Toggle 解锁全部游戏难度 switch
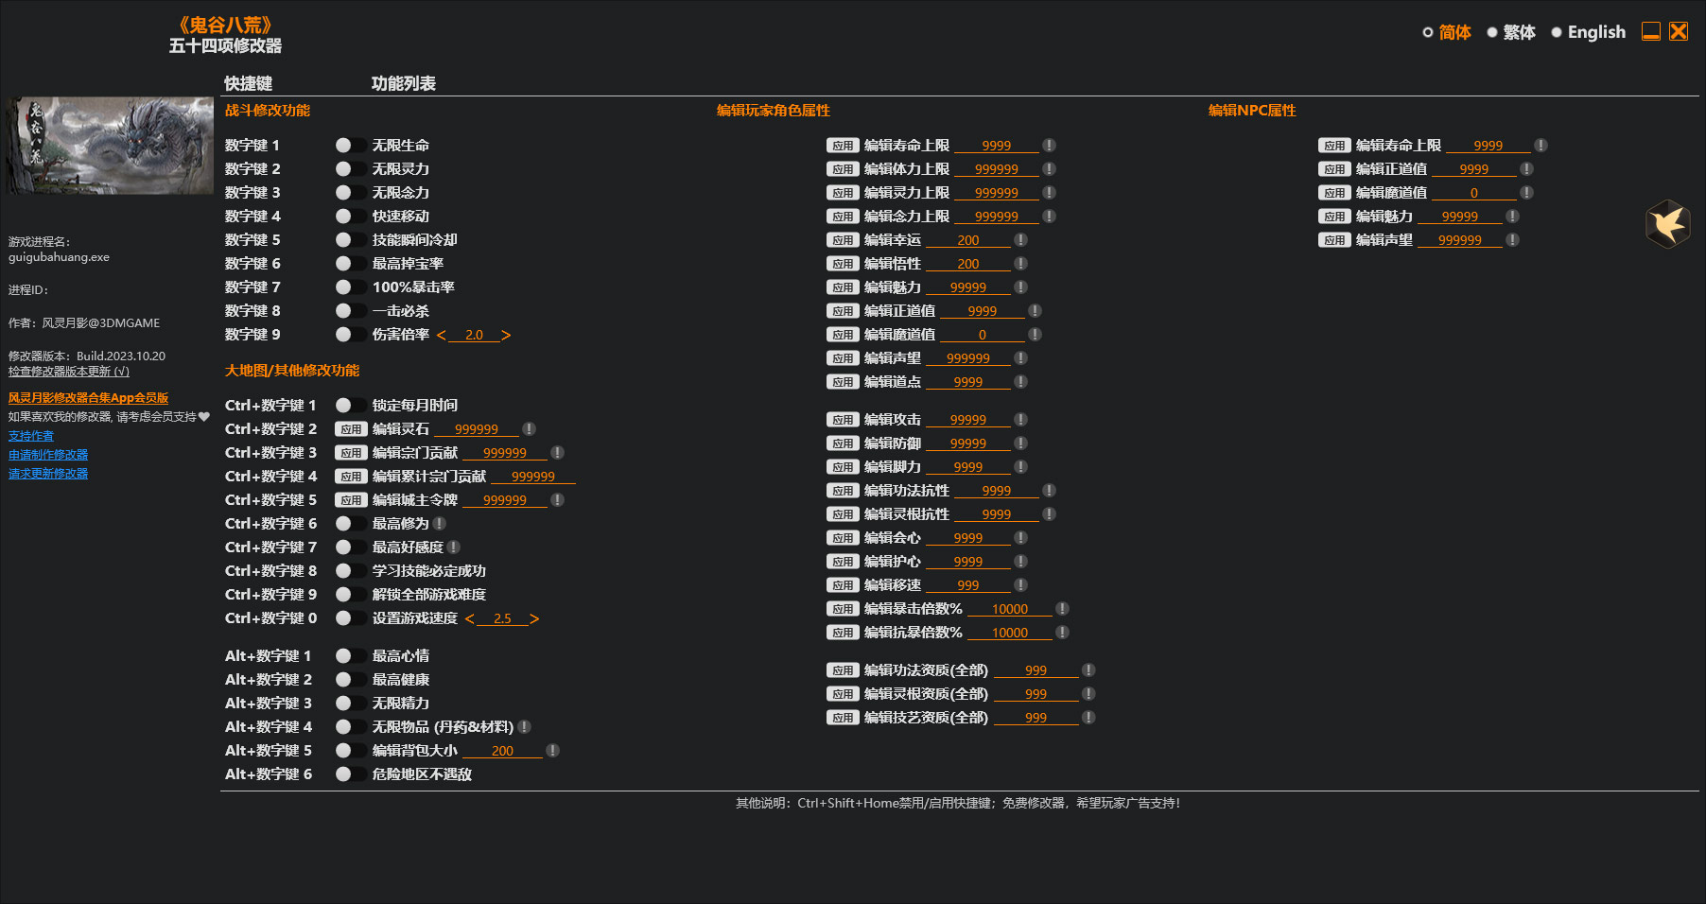Screen dimensions: 1706x904 [x=350, y=595]
